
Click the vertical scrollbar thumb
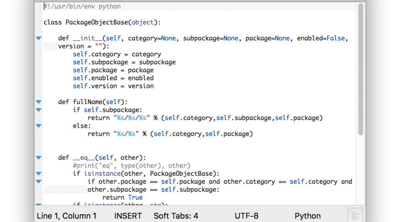361,69
